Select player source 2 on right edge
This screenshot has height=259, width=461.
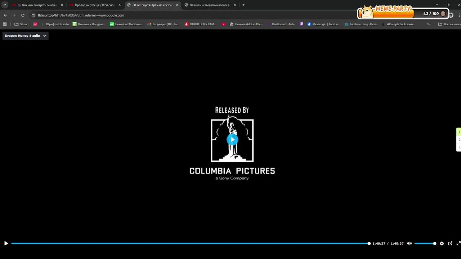[459, 140]
